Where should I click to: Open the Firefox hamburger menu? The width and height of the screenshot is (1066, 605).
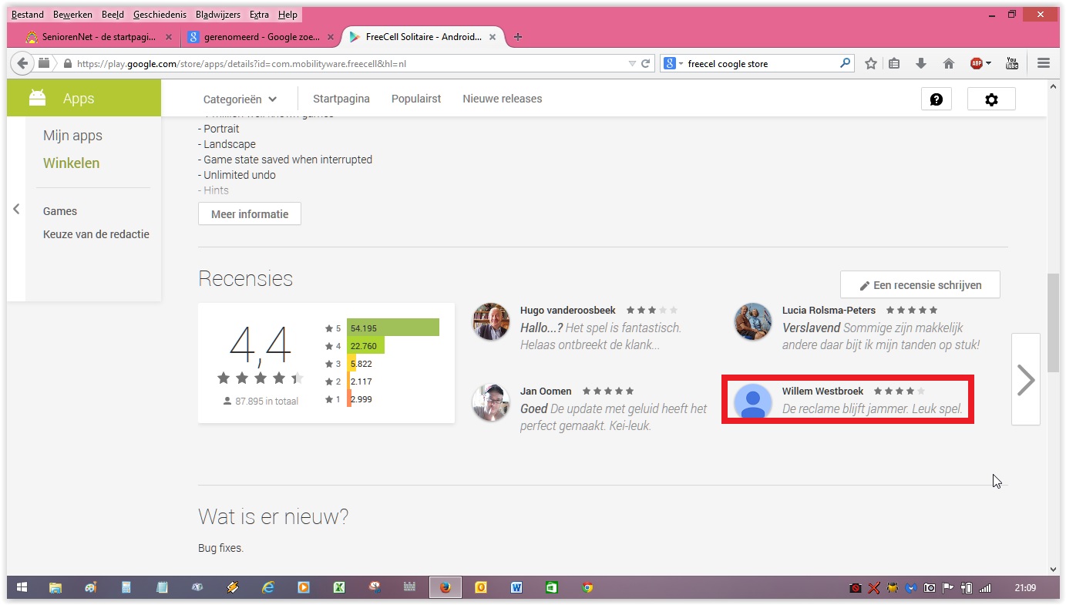(1044, 63)
